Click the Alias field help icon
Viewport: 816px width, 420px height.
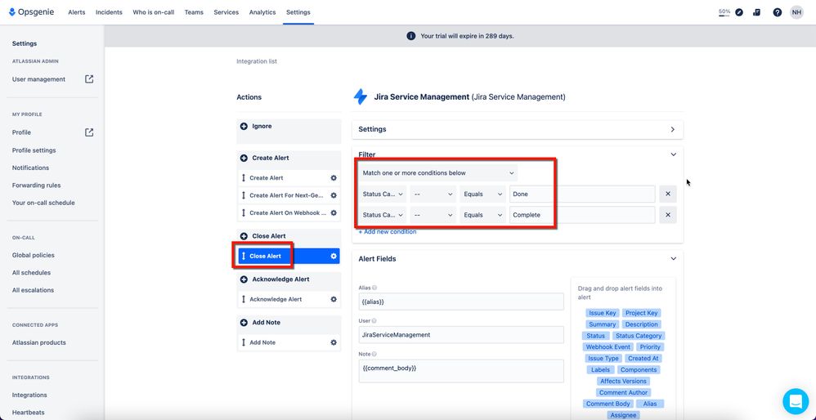click(374, 288)
